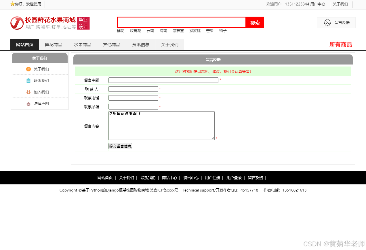366x250 pixels.
Task: Click the red 搜索 button
Action: tap(255, 22)
